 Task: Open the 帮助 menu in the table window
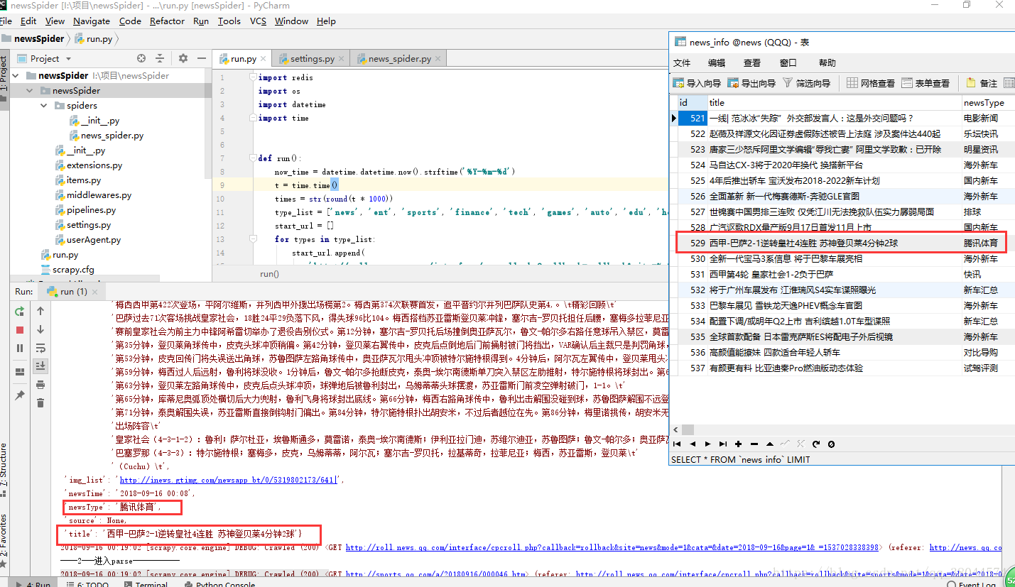[827, 63]
